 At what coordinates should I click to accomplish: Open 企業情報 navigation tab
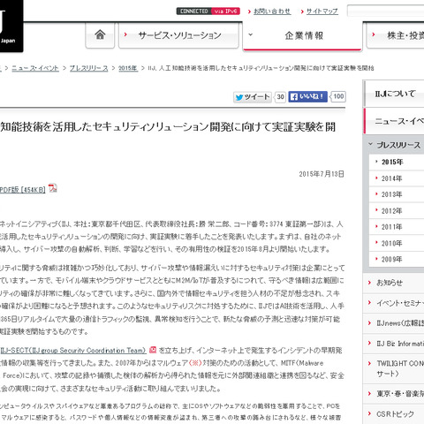[302, 36]
